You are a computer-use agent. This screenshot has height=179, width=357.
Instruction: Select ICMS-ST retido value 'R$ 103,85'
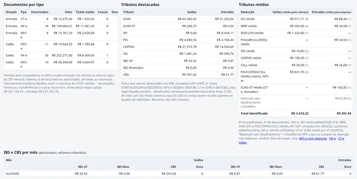(340, 87)
